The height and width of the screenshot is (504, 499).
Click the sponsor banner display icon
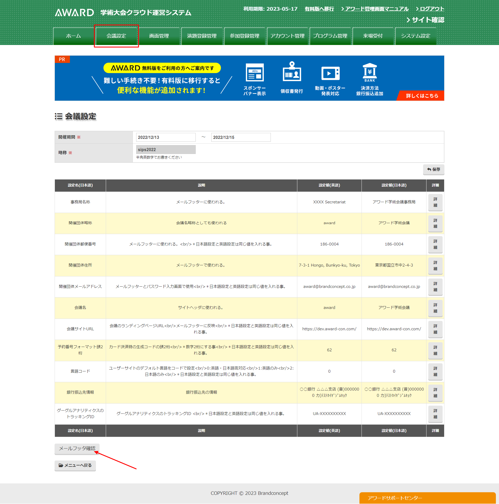tap(254, 73)
